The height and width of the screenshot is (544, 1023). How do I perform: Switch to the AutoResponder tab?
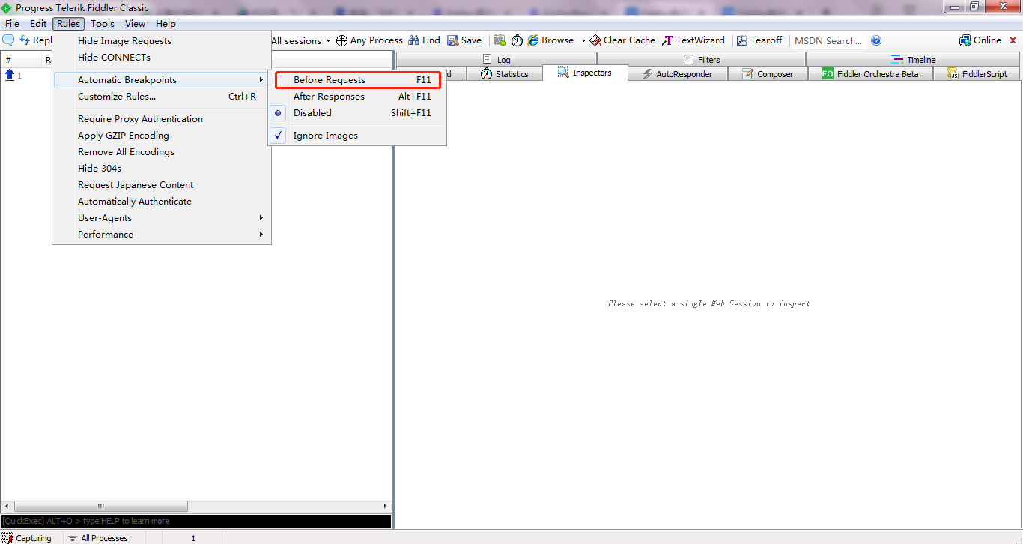678,74
